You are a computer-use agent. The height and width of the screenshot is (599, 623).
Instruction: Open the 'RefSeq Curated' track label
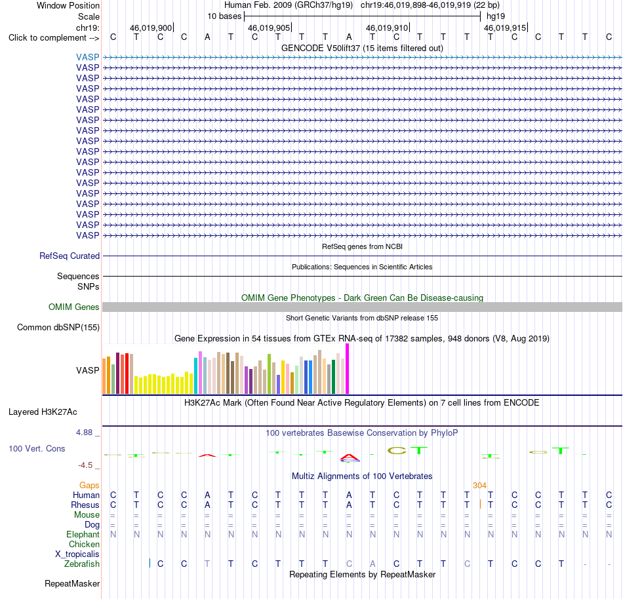coord(70,256)
